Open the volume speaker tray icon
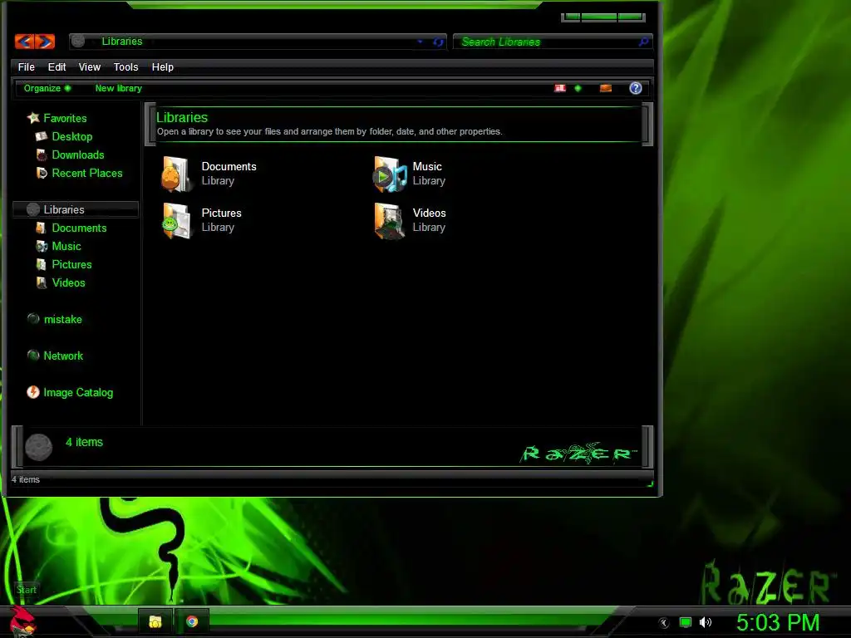851x638 pixels. [x=706, y=622]
